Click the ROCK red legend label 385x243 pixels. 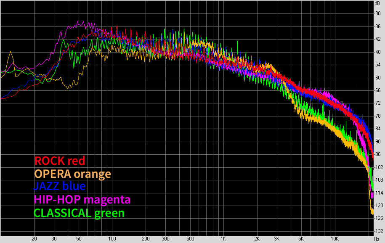point(60,161)
